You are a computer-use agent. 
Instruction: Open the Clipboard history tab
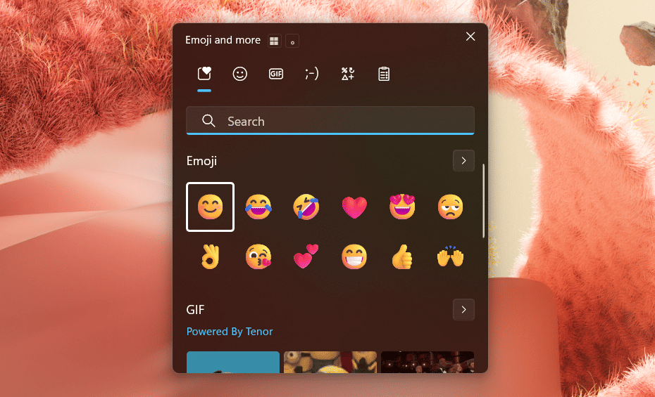coord(383,74)
